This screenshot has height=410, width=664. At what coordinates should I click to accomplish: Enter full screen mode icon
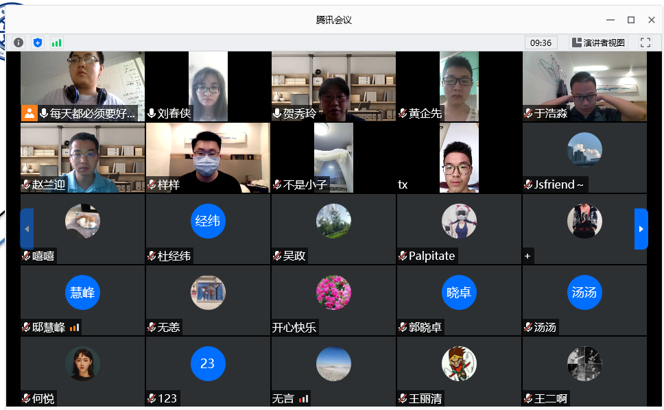[645, 43]
